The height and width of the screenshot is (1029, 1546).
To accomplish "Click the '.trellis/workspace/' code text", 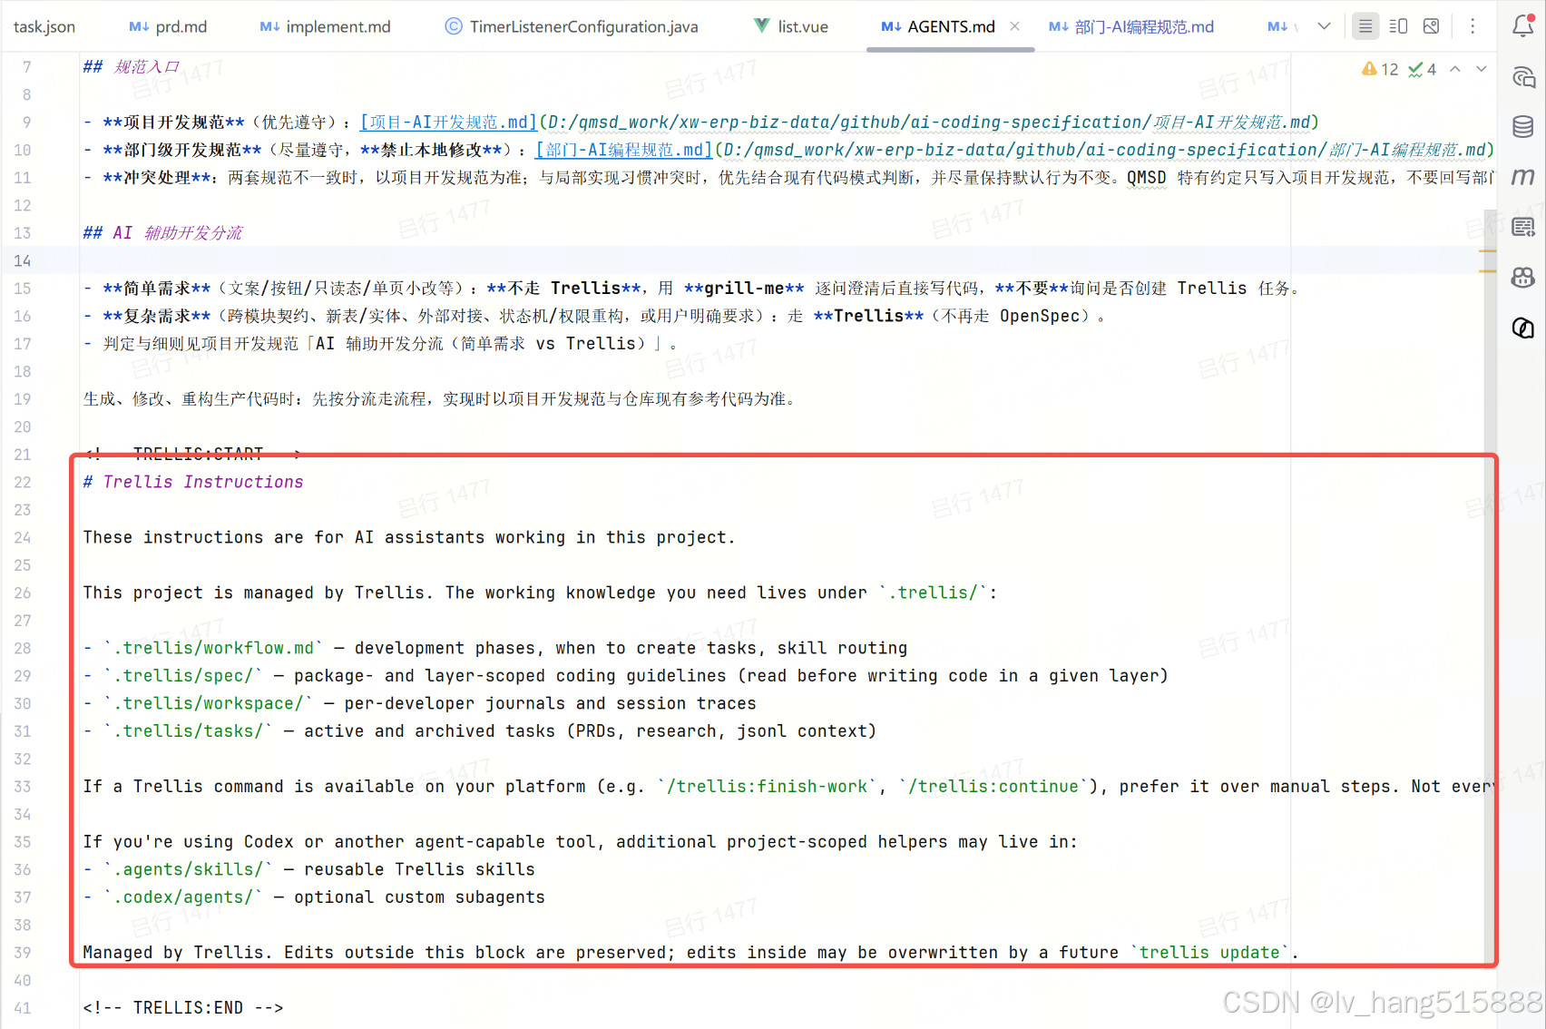I will click(209, 703).
